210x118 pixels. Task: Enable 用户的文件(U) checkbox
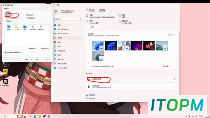pos(6,18)
